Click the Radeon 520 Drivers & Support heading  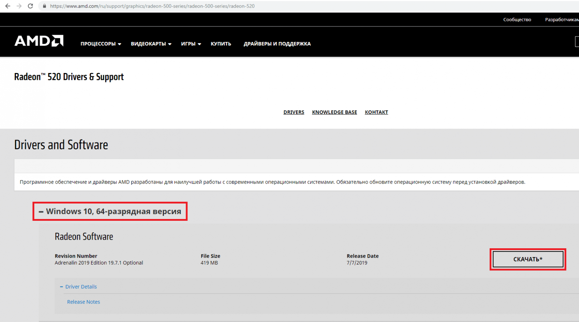click(69, 77)
